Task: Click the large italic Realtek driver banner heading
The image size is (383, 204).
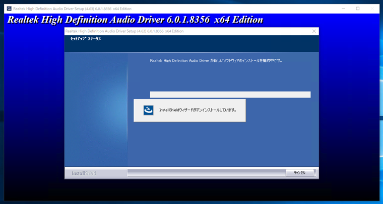Action: pos(135,20)
